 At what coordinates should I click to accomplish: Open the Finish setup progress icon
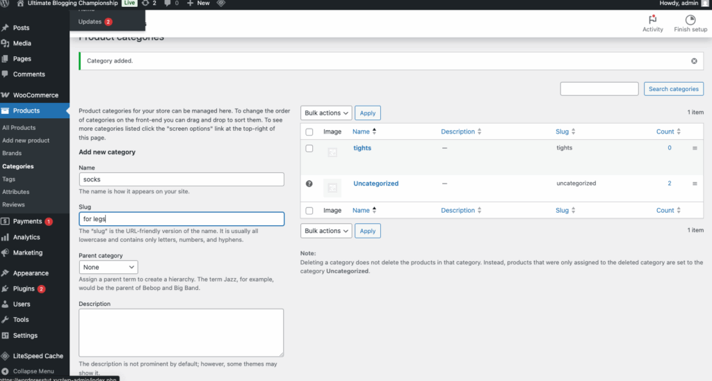(690, 19)
